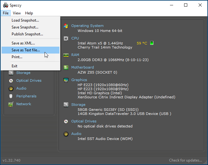Click Check for updates... link
The height and width of the screenshot is (165, 208).
(185, 160)
